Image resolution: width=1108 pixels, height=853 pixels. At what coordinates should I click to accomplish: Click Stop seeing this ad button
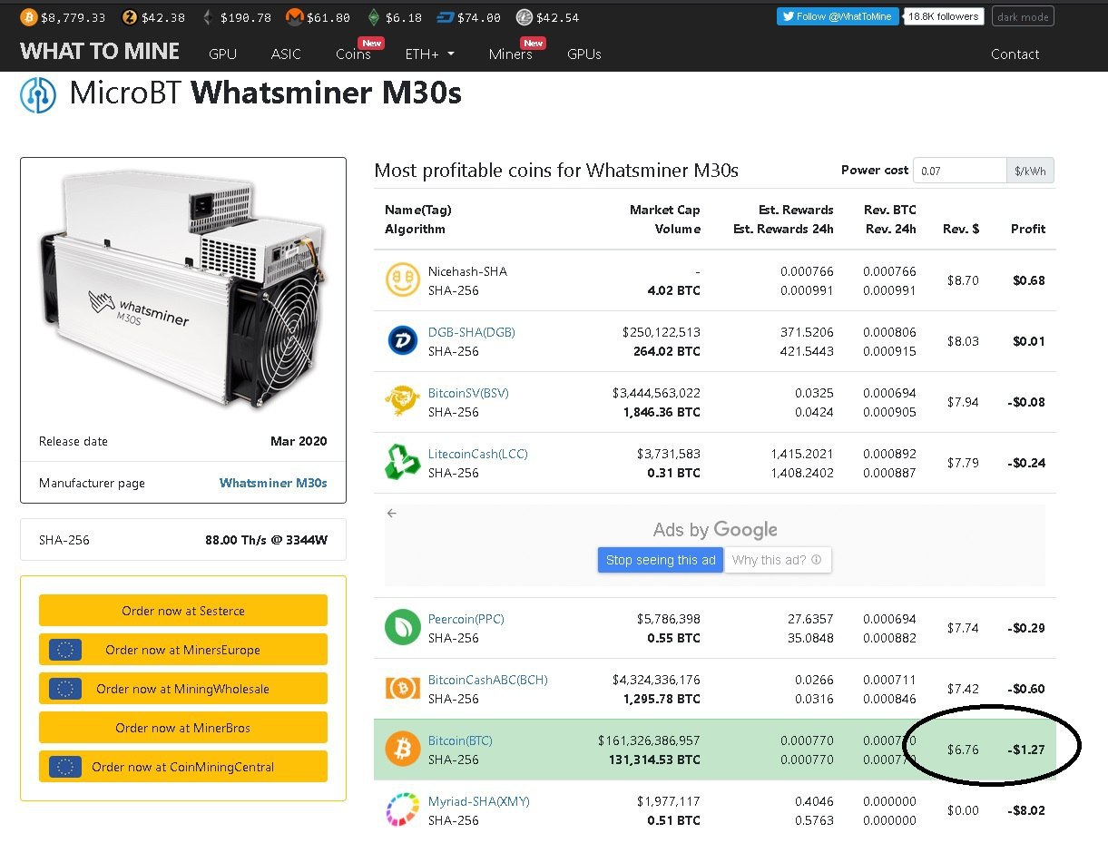coord(661,560)
